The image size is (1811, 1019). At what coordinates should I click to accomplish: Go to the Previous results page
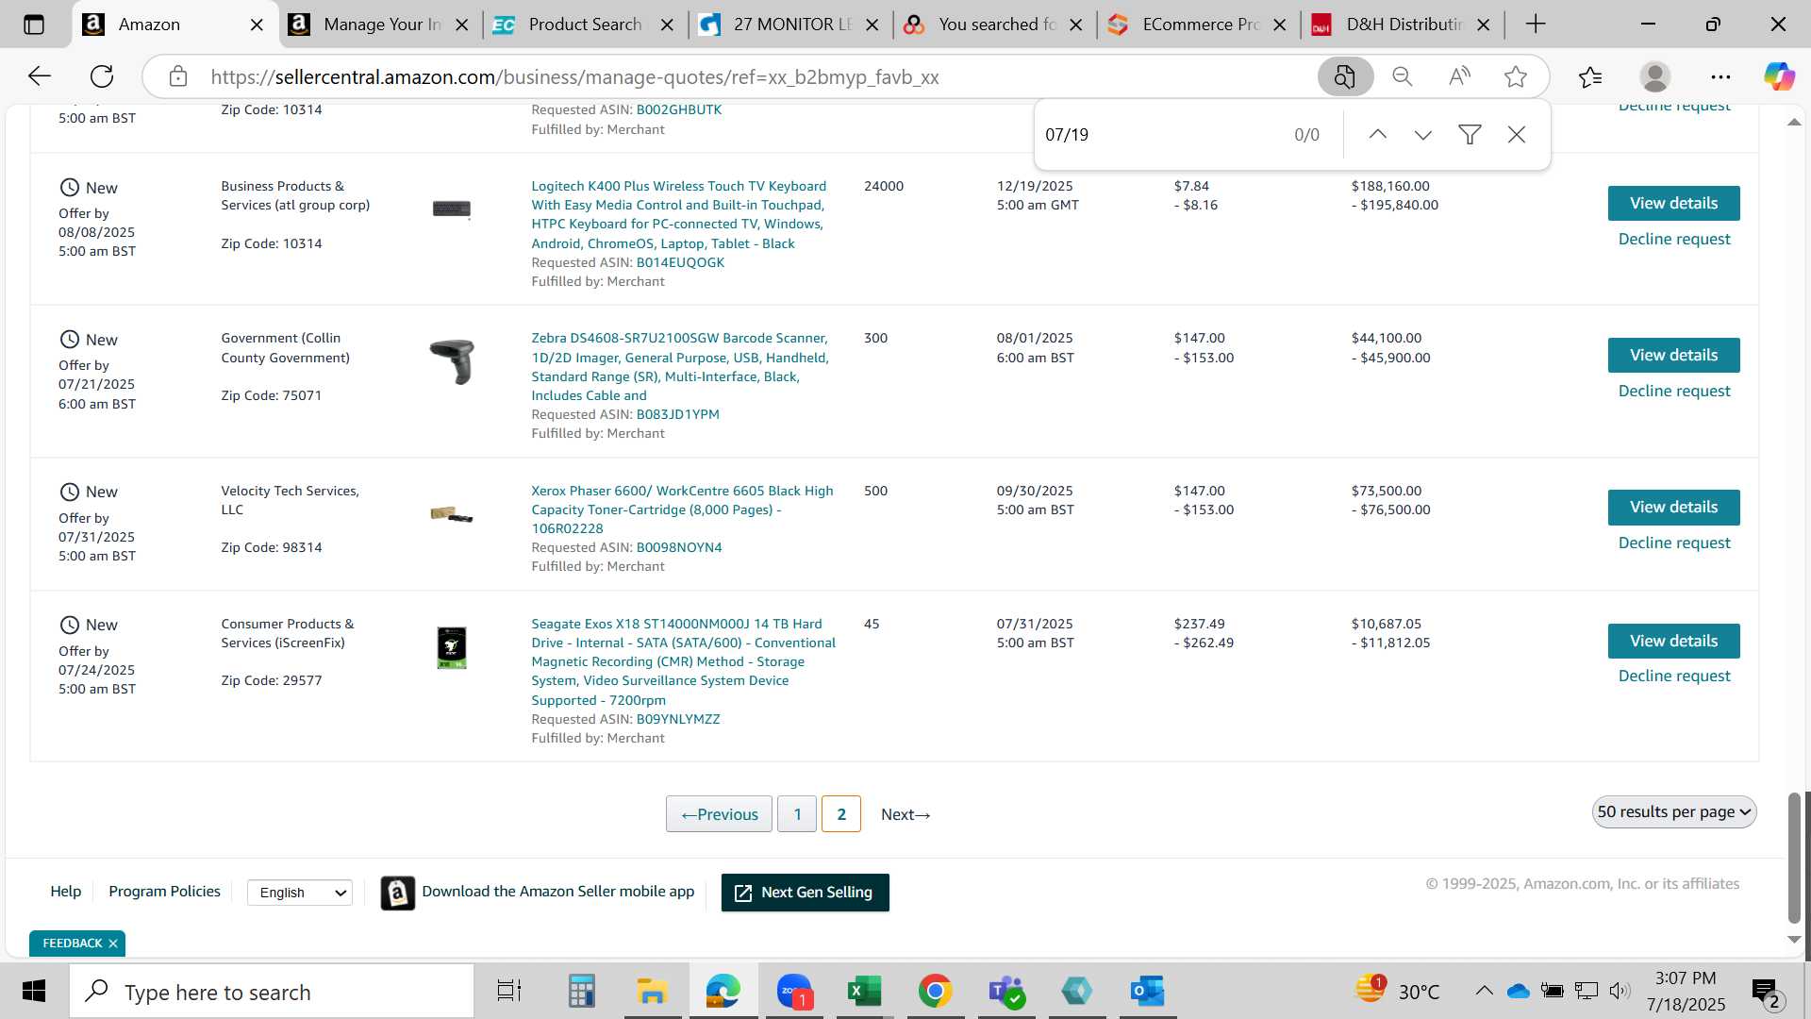pos(719,814)
